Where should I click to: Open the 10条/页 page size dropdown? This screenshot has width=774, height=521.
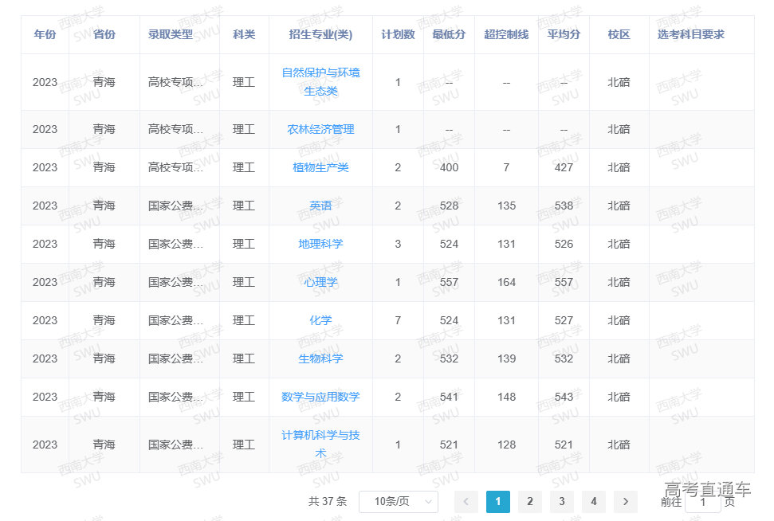pos(399,502)
